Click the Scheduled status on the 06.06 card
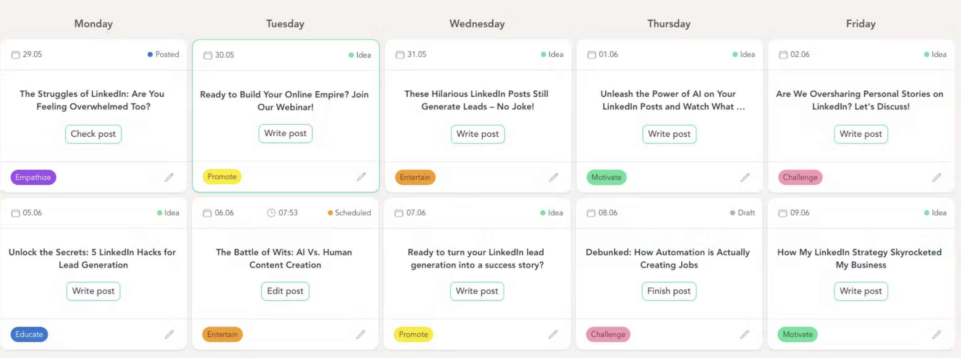 click(x=349, y=213)
